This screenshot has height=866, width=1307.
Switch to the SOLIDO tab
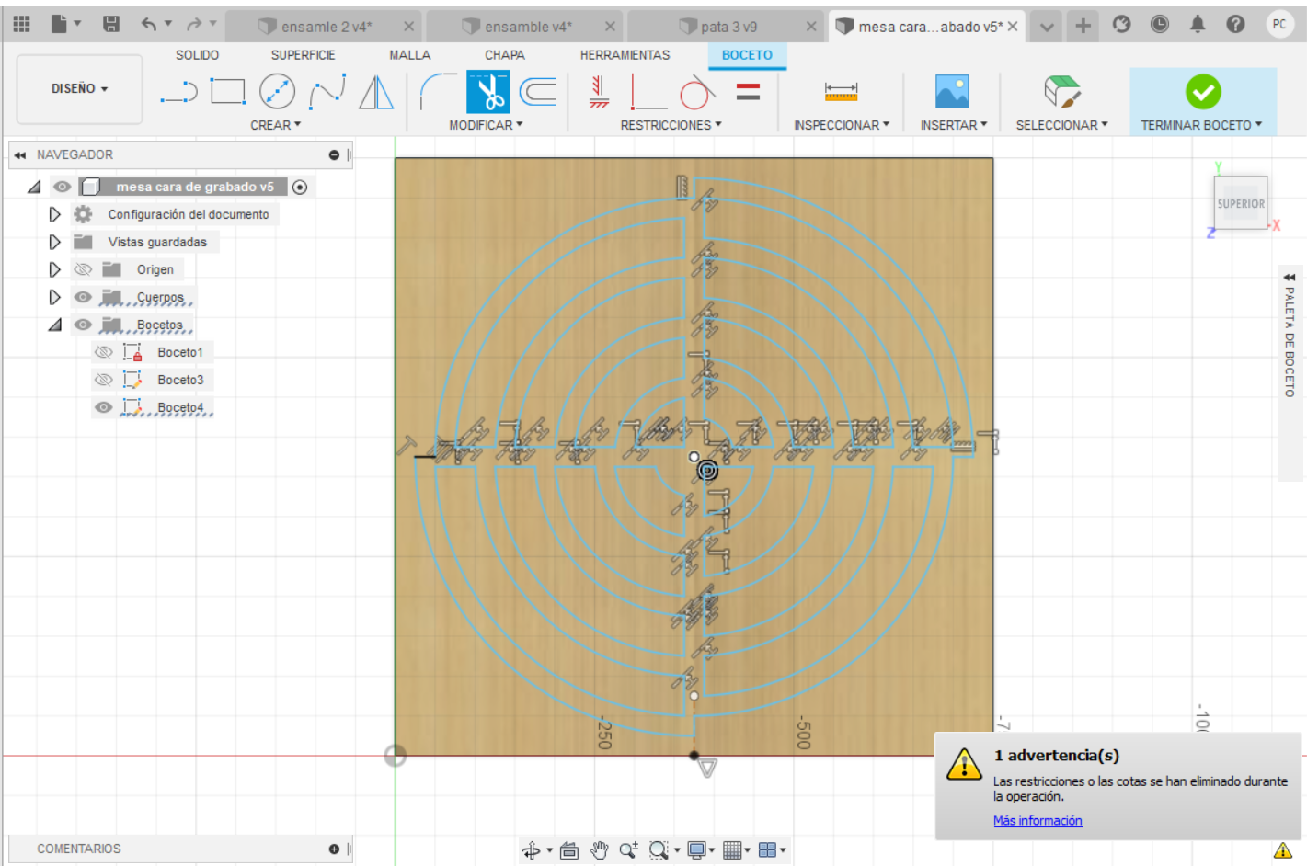(x=198, y=55)
